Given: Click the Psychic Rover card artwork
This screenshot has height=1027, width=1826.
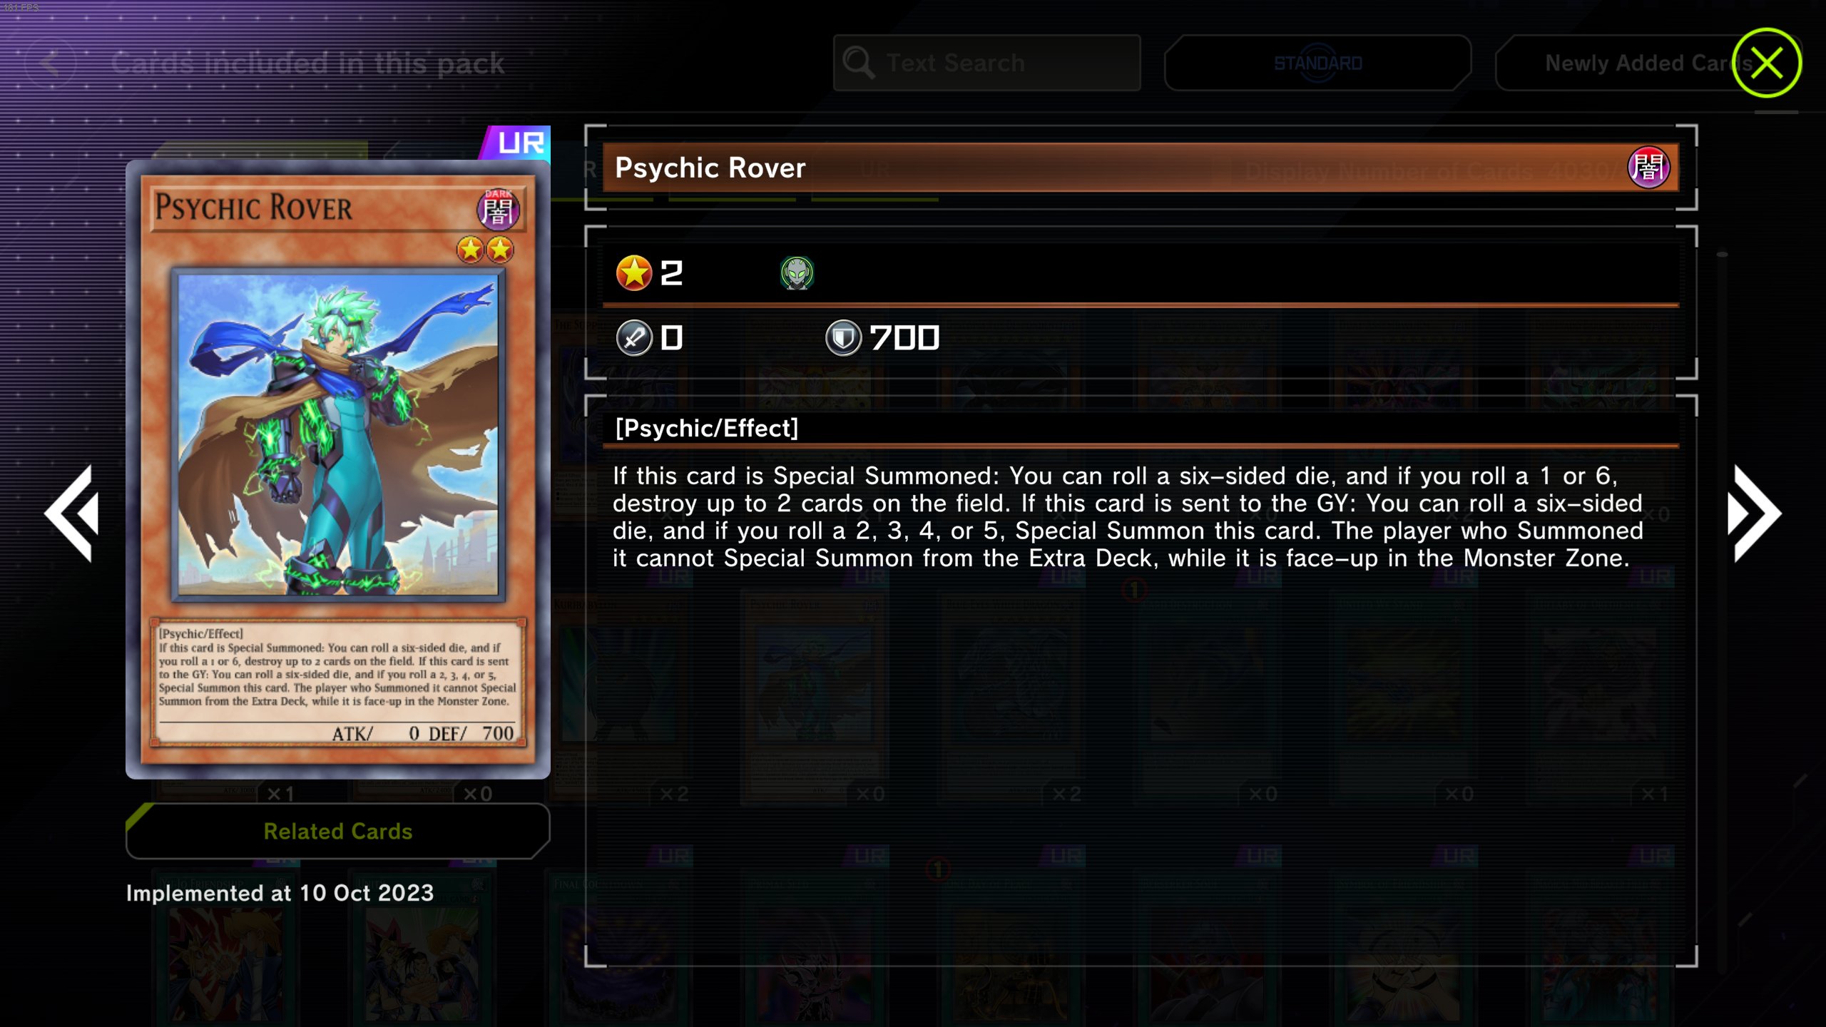Looking at the screenshot, I should 338,435.
